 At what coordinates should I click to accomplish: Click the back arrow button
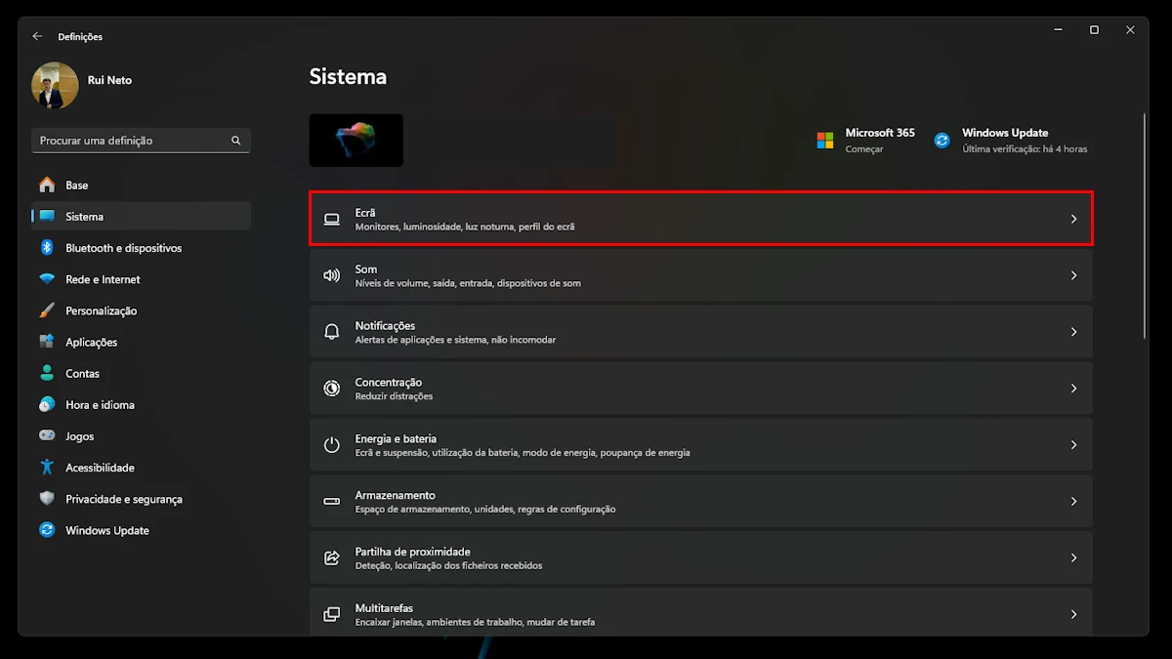[x=37, y=36]
